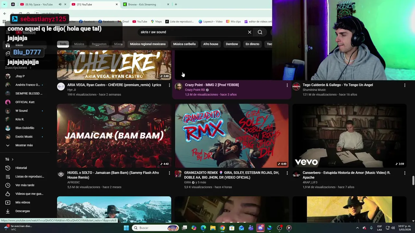Toggle the system microphone tray icon
Viewport: 415px width, 233px height.
point(371,228)
